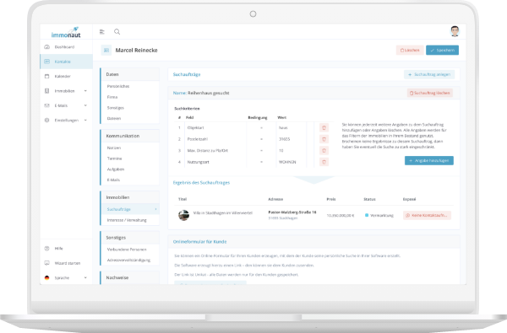Click the immonaut logo
Viewport: 507px width, 333px height.
(x=66, y=33)
